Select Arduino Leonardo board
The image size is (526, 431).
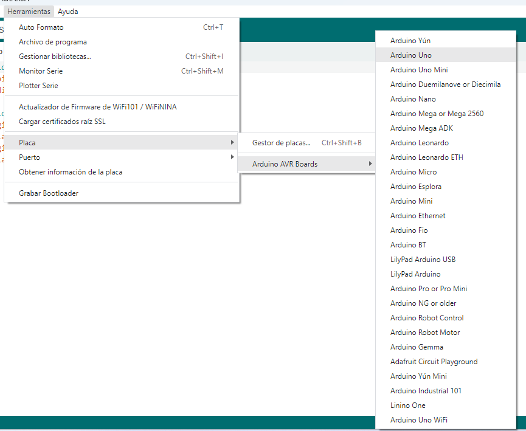click(420, 143)
